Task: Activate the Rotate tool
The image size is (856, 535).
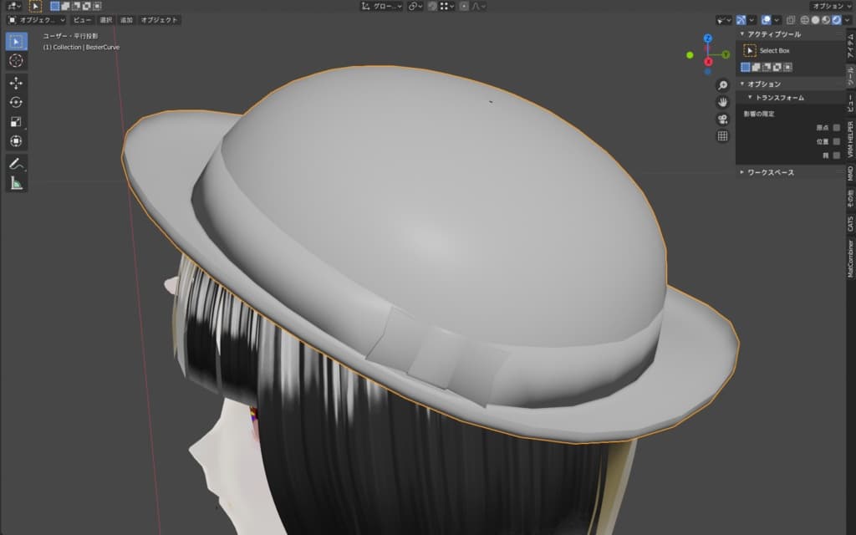Action: coord(16,102)
